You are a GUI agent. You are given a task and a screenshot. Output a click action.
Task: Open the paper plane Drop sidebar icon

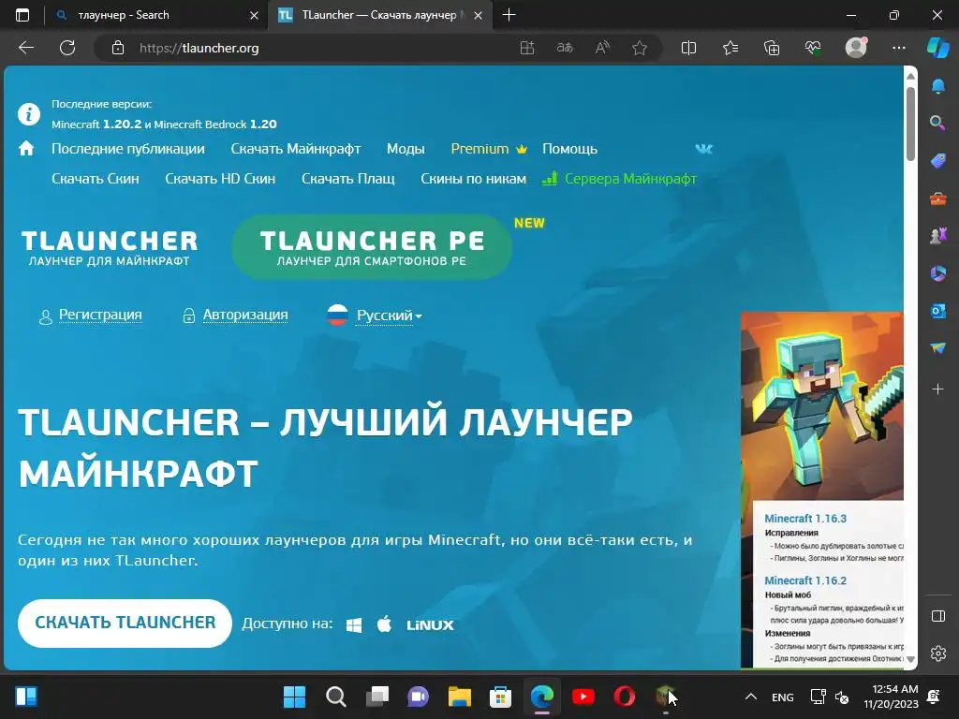point(937,348)
